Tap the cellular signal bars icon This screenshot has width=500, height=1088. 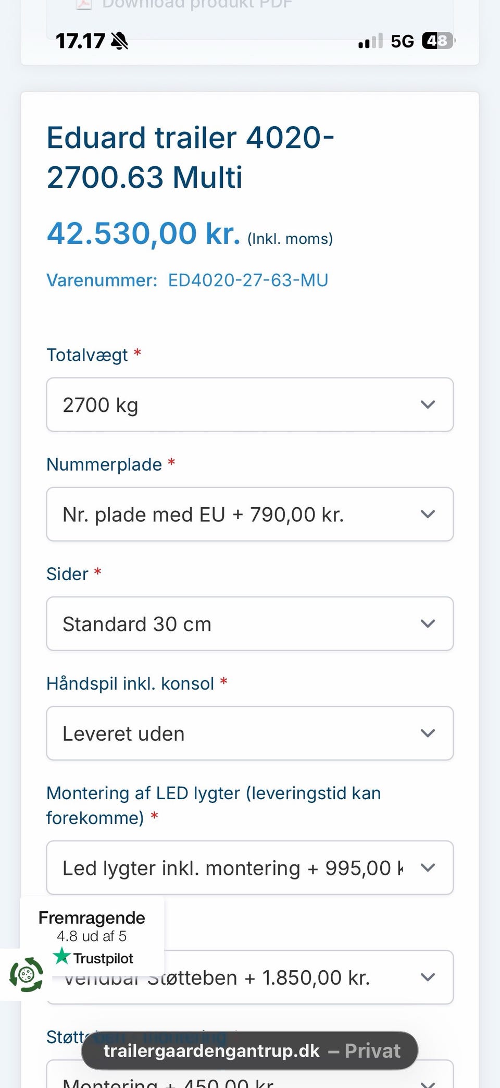pos(370,41)
